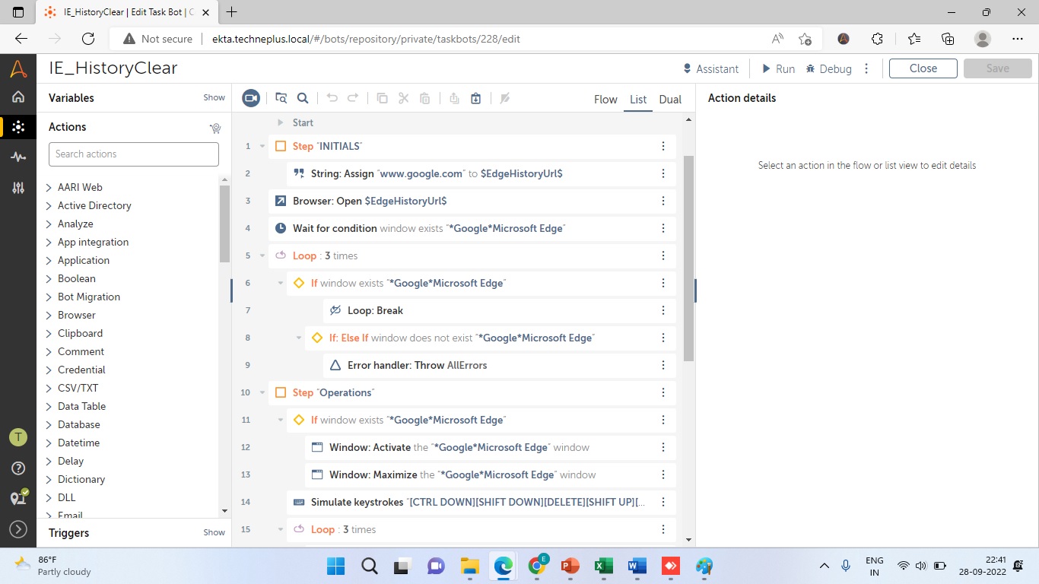Switch to the Dual view tab
Viewport: 1039px width, 584px height.
point(670,100)
